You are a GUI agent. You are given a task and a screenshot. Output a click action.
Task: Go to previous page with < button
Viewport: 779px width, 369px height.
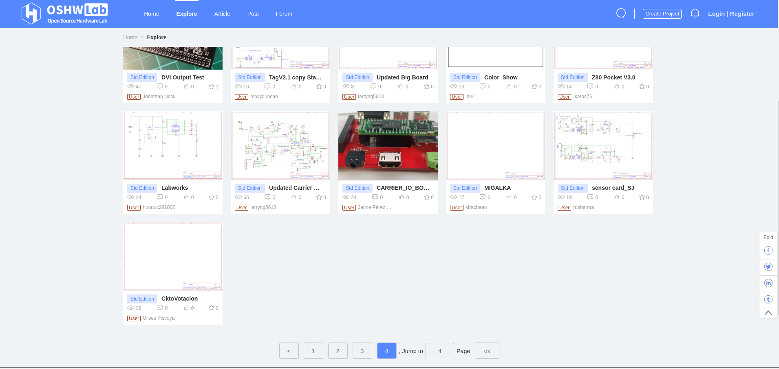[289, 351]
